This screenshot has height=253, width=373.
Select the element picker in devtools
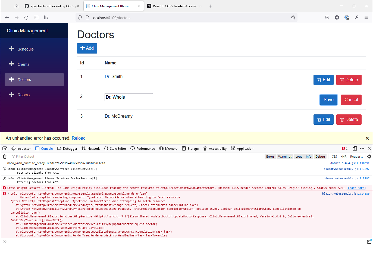click(x=4, y=148)
